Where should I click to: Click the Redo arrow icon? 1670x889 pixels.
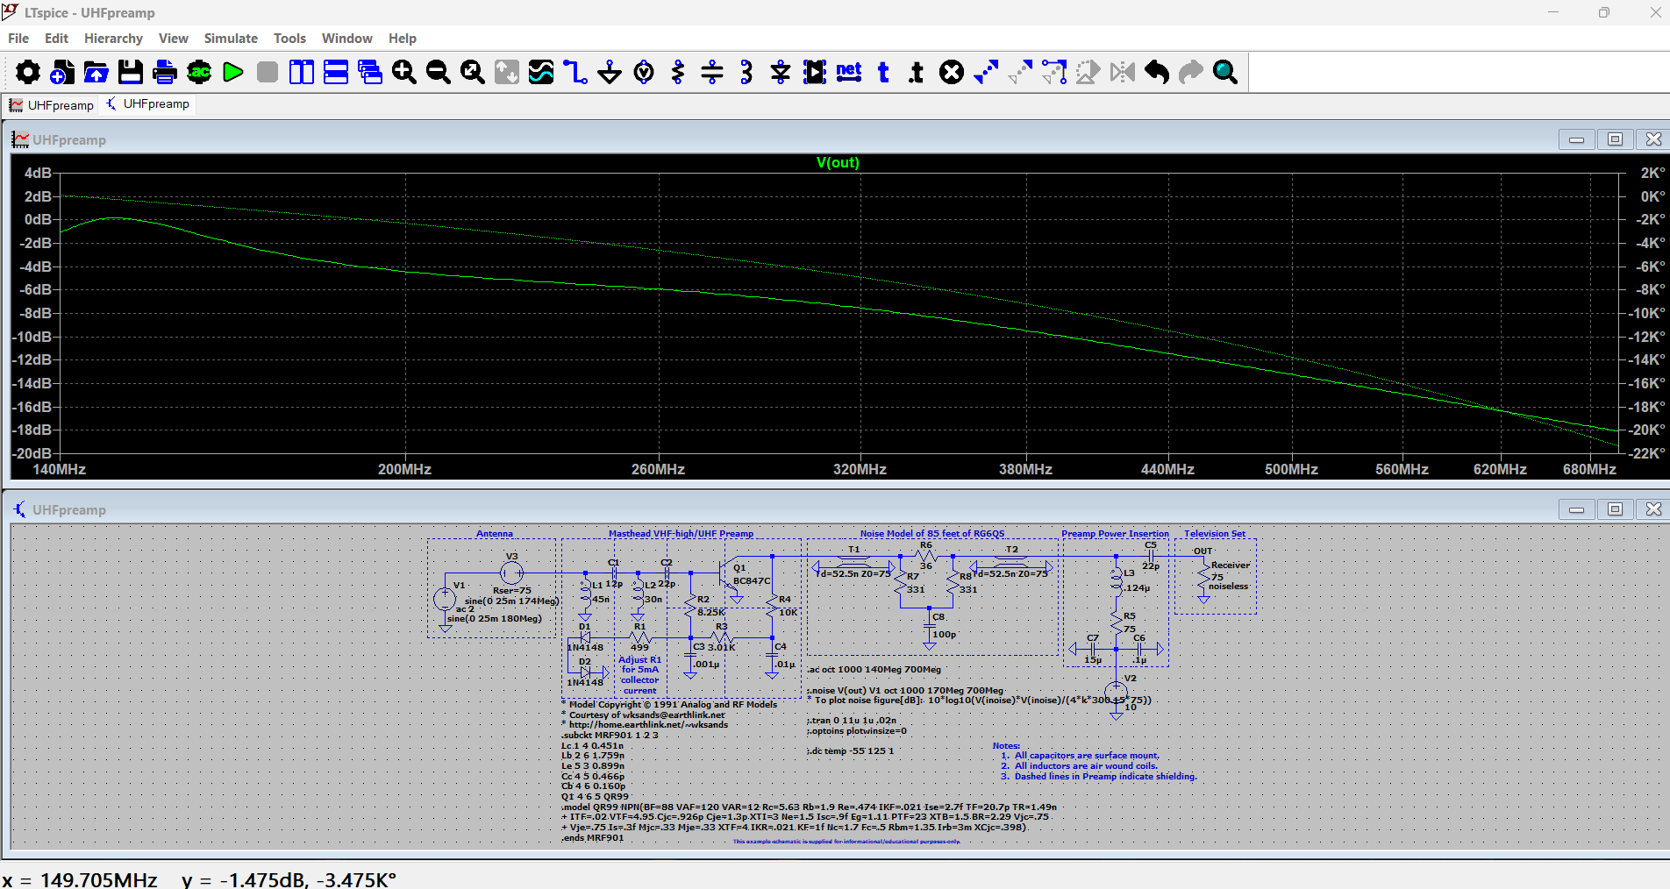[1191, 72]
